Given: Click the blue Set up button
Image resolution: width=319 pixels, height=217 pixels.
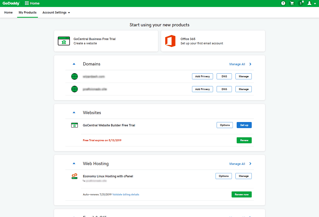Looking at the screenshot, I should pyautogui.click(x=244, y=125).
